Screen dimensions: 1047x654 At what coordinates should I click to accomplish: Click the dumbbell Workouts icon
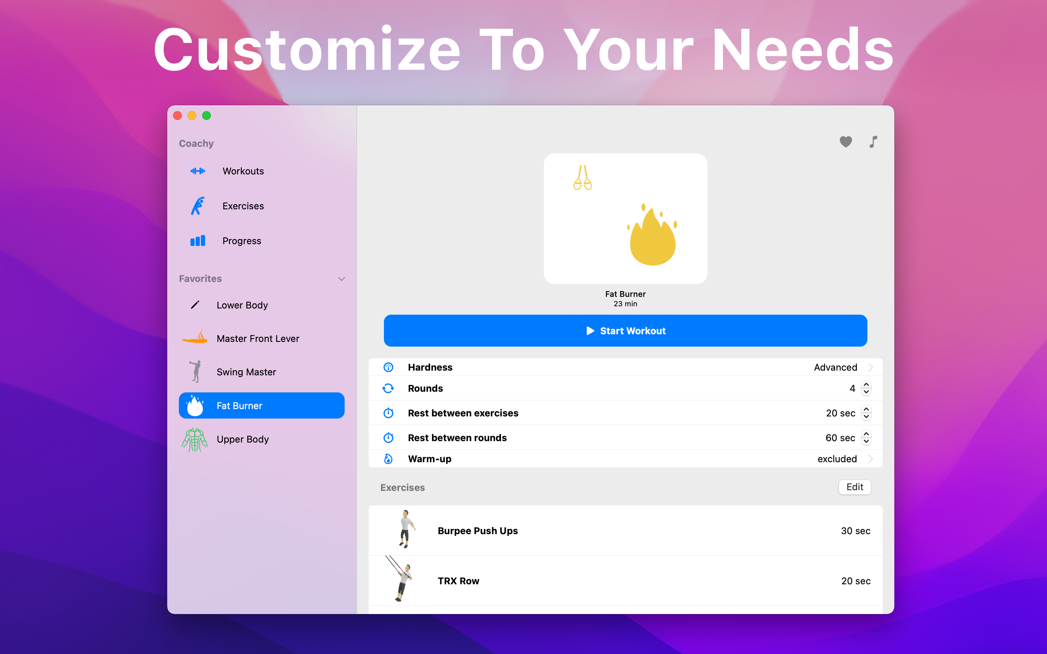[x=198, y=171]
